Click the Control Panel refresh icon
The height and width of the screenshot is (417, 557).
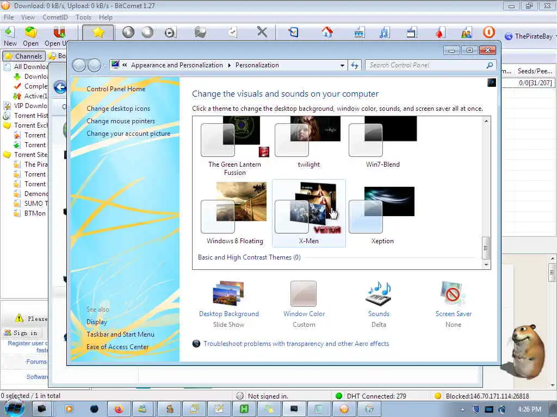[355, 65]
